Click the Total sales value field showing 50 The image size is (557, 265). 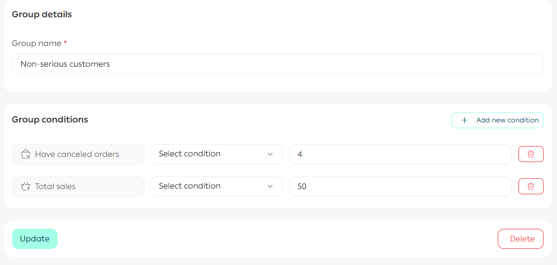coord(400,186)
